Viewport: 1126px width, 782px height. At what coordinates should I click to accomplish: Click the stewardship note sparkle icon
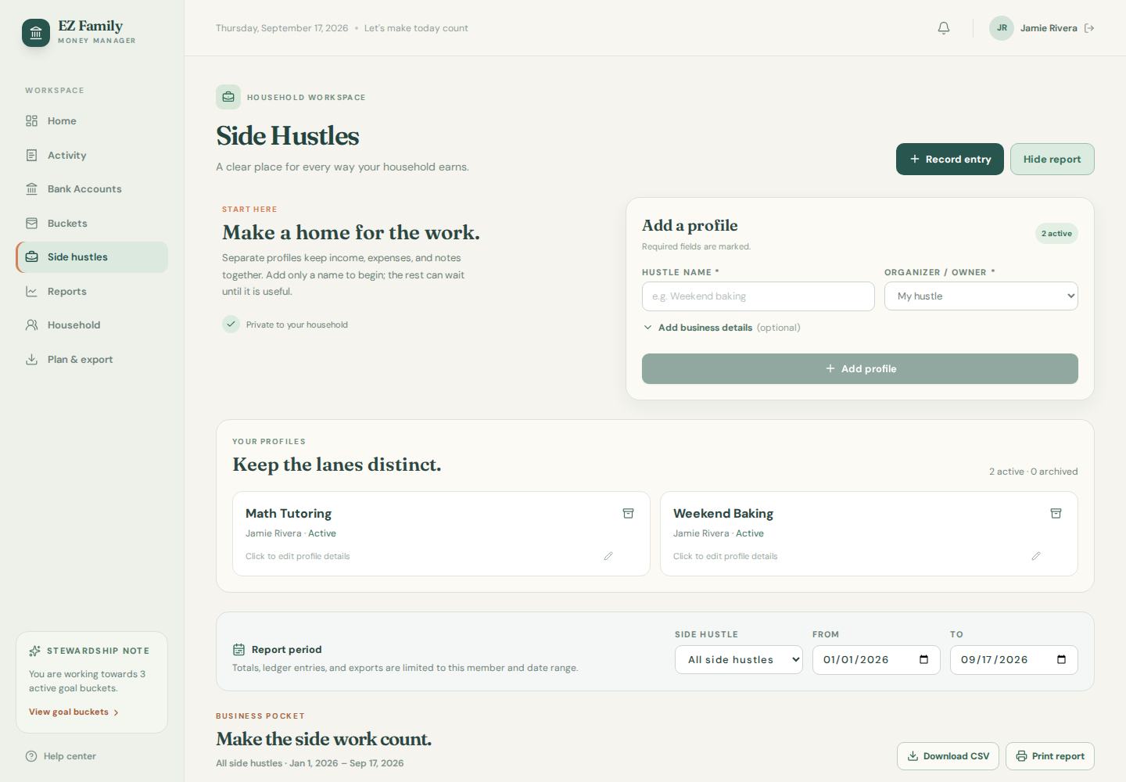[34, 651]
